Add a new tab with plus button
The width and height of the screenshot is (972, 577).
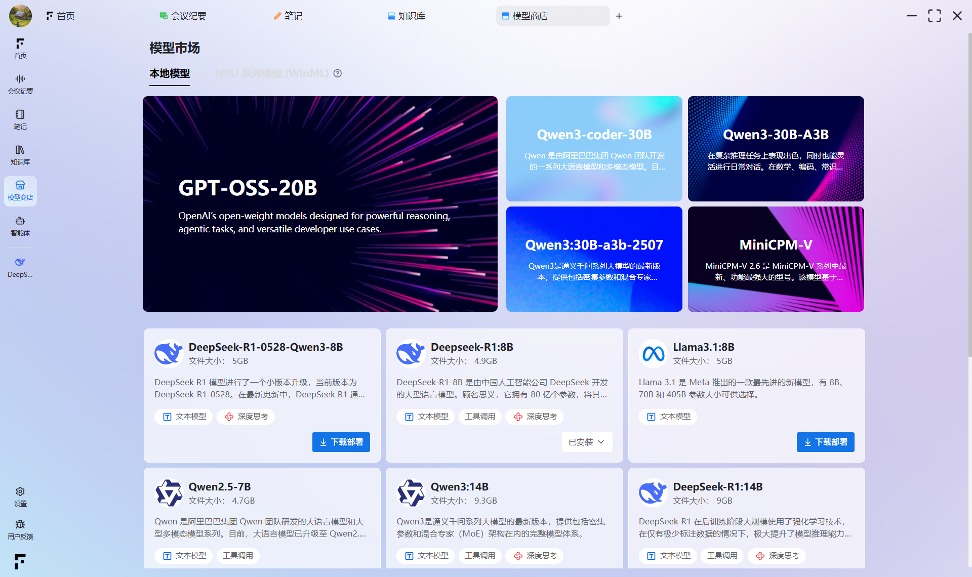pos(619,16)
